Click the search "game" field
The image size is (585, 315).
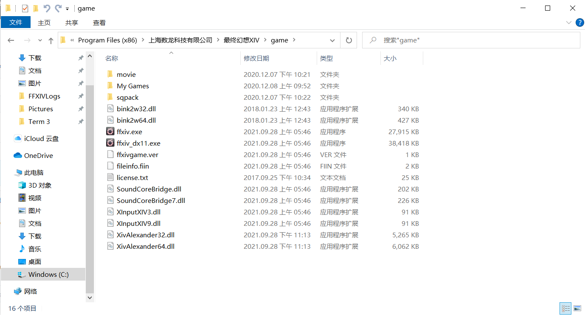[x=471, y=40]
